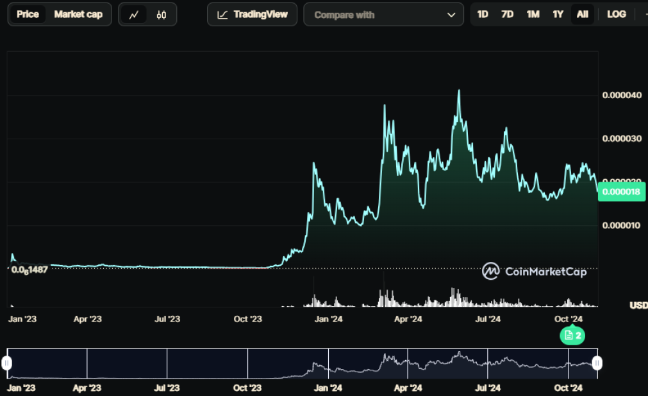
Task: Click the right range slider handle
Action: click(597, 363)
